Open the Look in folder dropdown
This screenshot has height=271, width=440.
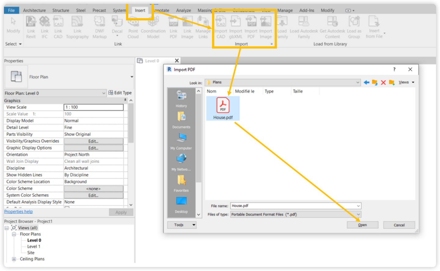pos(358,82)
